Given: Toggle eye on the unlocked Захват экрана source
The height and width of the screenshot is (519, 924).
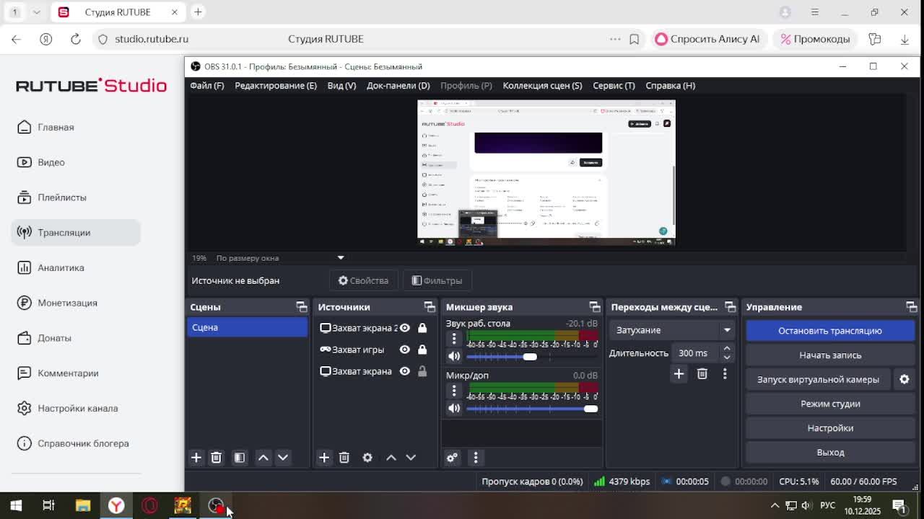Looking at the screenshot, I should pyautogui.click(x=405, y=371).
